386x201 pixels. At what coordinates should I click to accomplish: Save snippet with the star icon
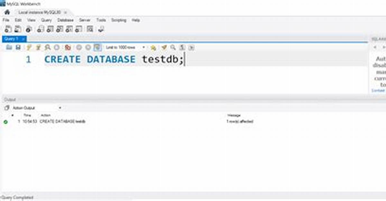click(153, 47)
